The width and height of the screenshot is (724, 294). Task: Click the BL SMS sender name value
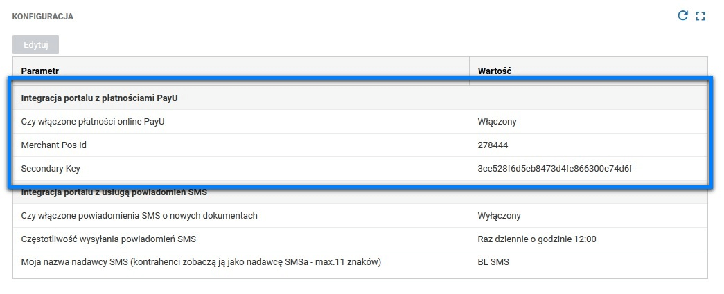(x=493, y=263)
